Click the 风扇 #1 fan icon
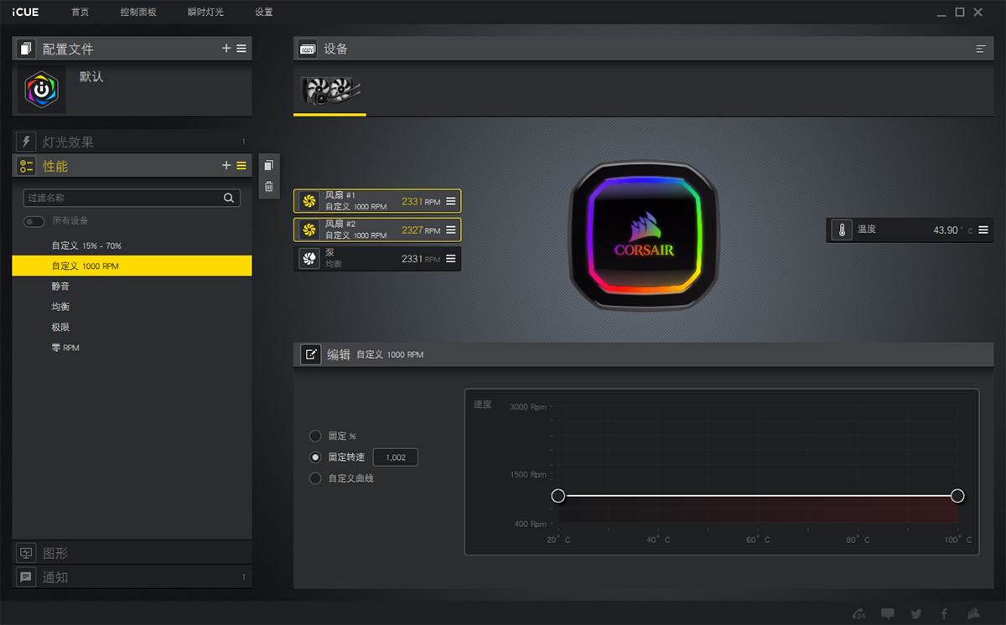Screen dimensions: 1006x625 pos(309,201)
